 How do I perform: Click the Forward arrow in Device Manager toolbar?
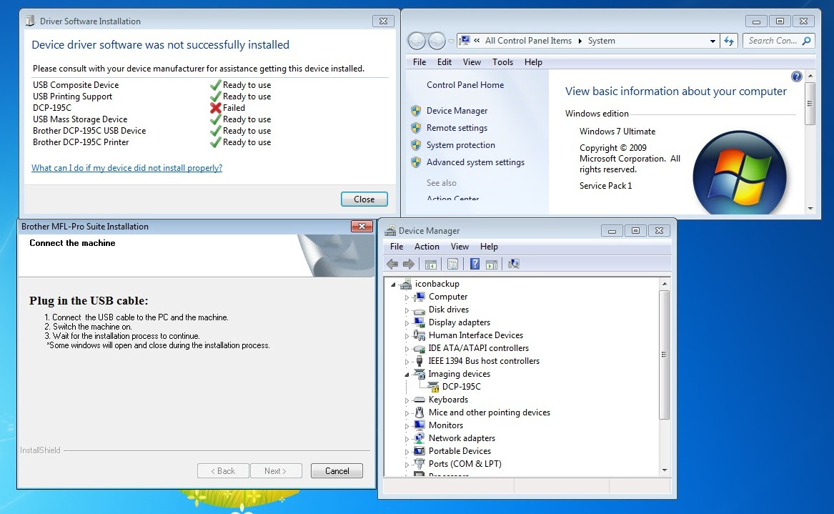coord(409,264)
